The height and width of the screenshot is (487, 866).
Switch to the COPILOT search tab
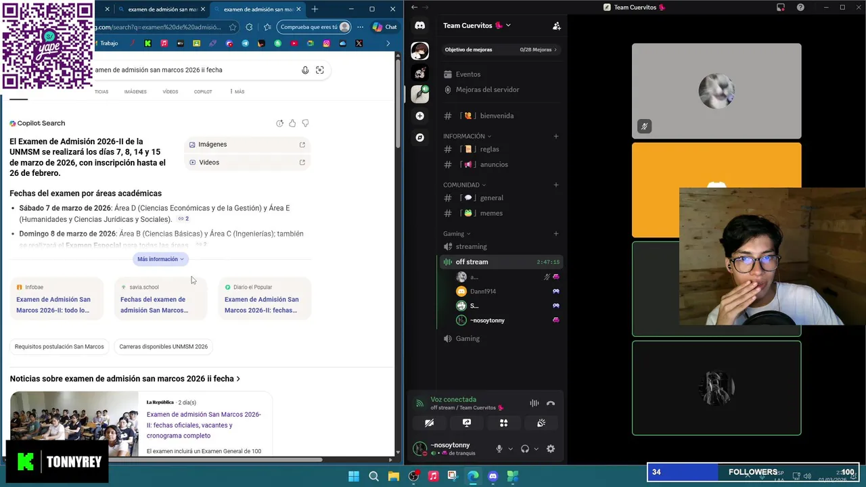[203, 91]
